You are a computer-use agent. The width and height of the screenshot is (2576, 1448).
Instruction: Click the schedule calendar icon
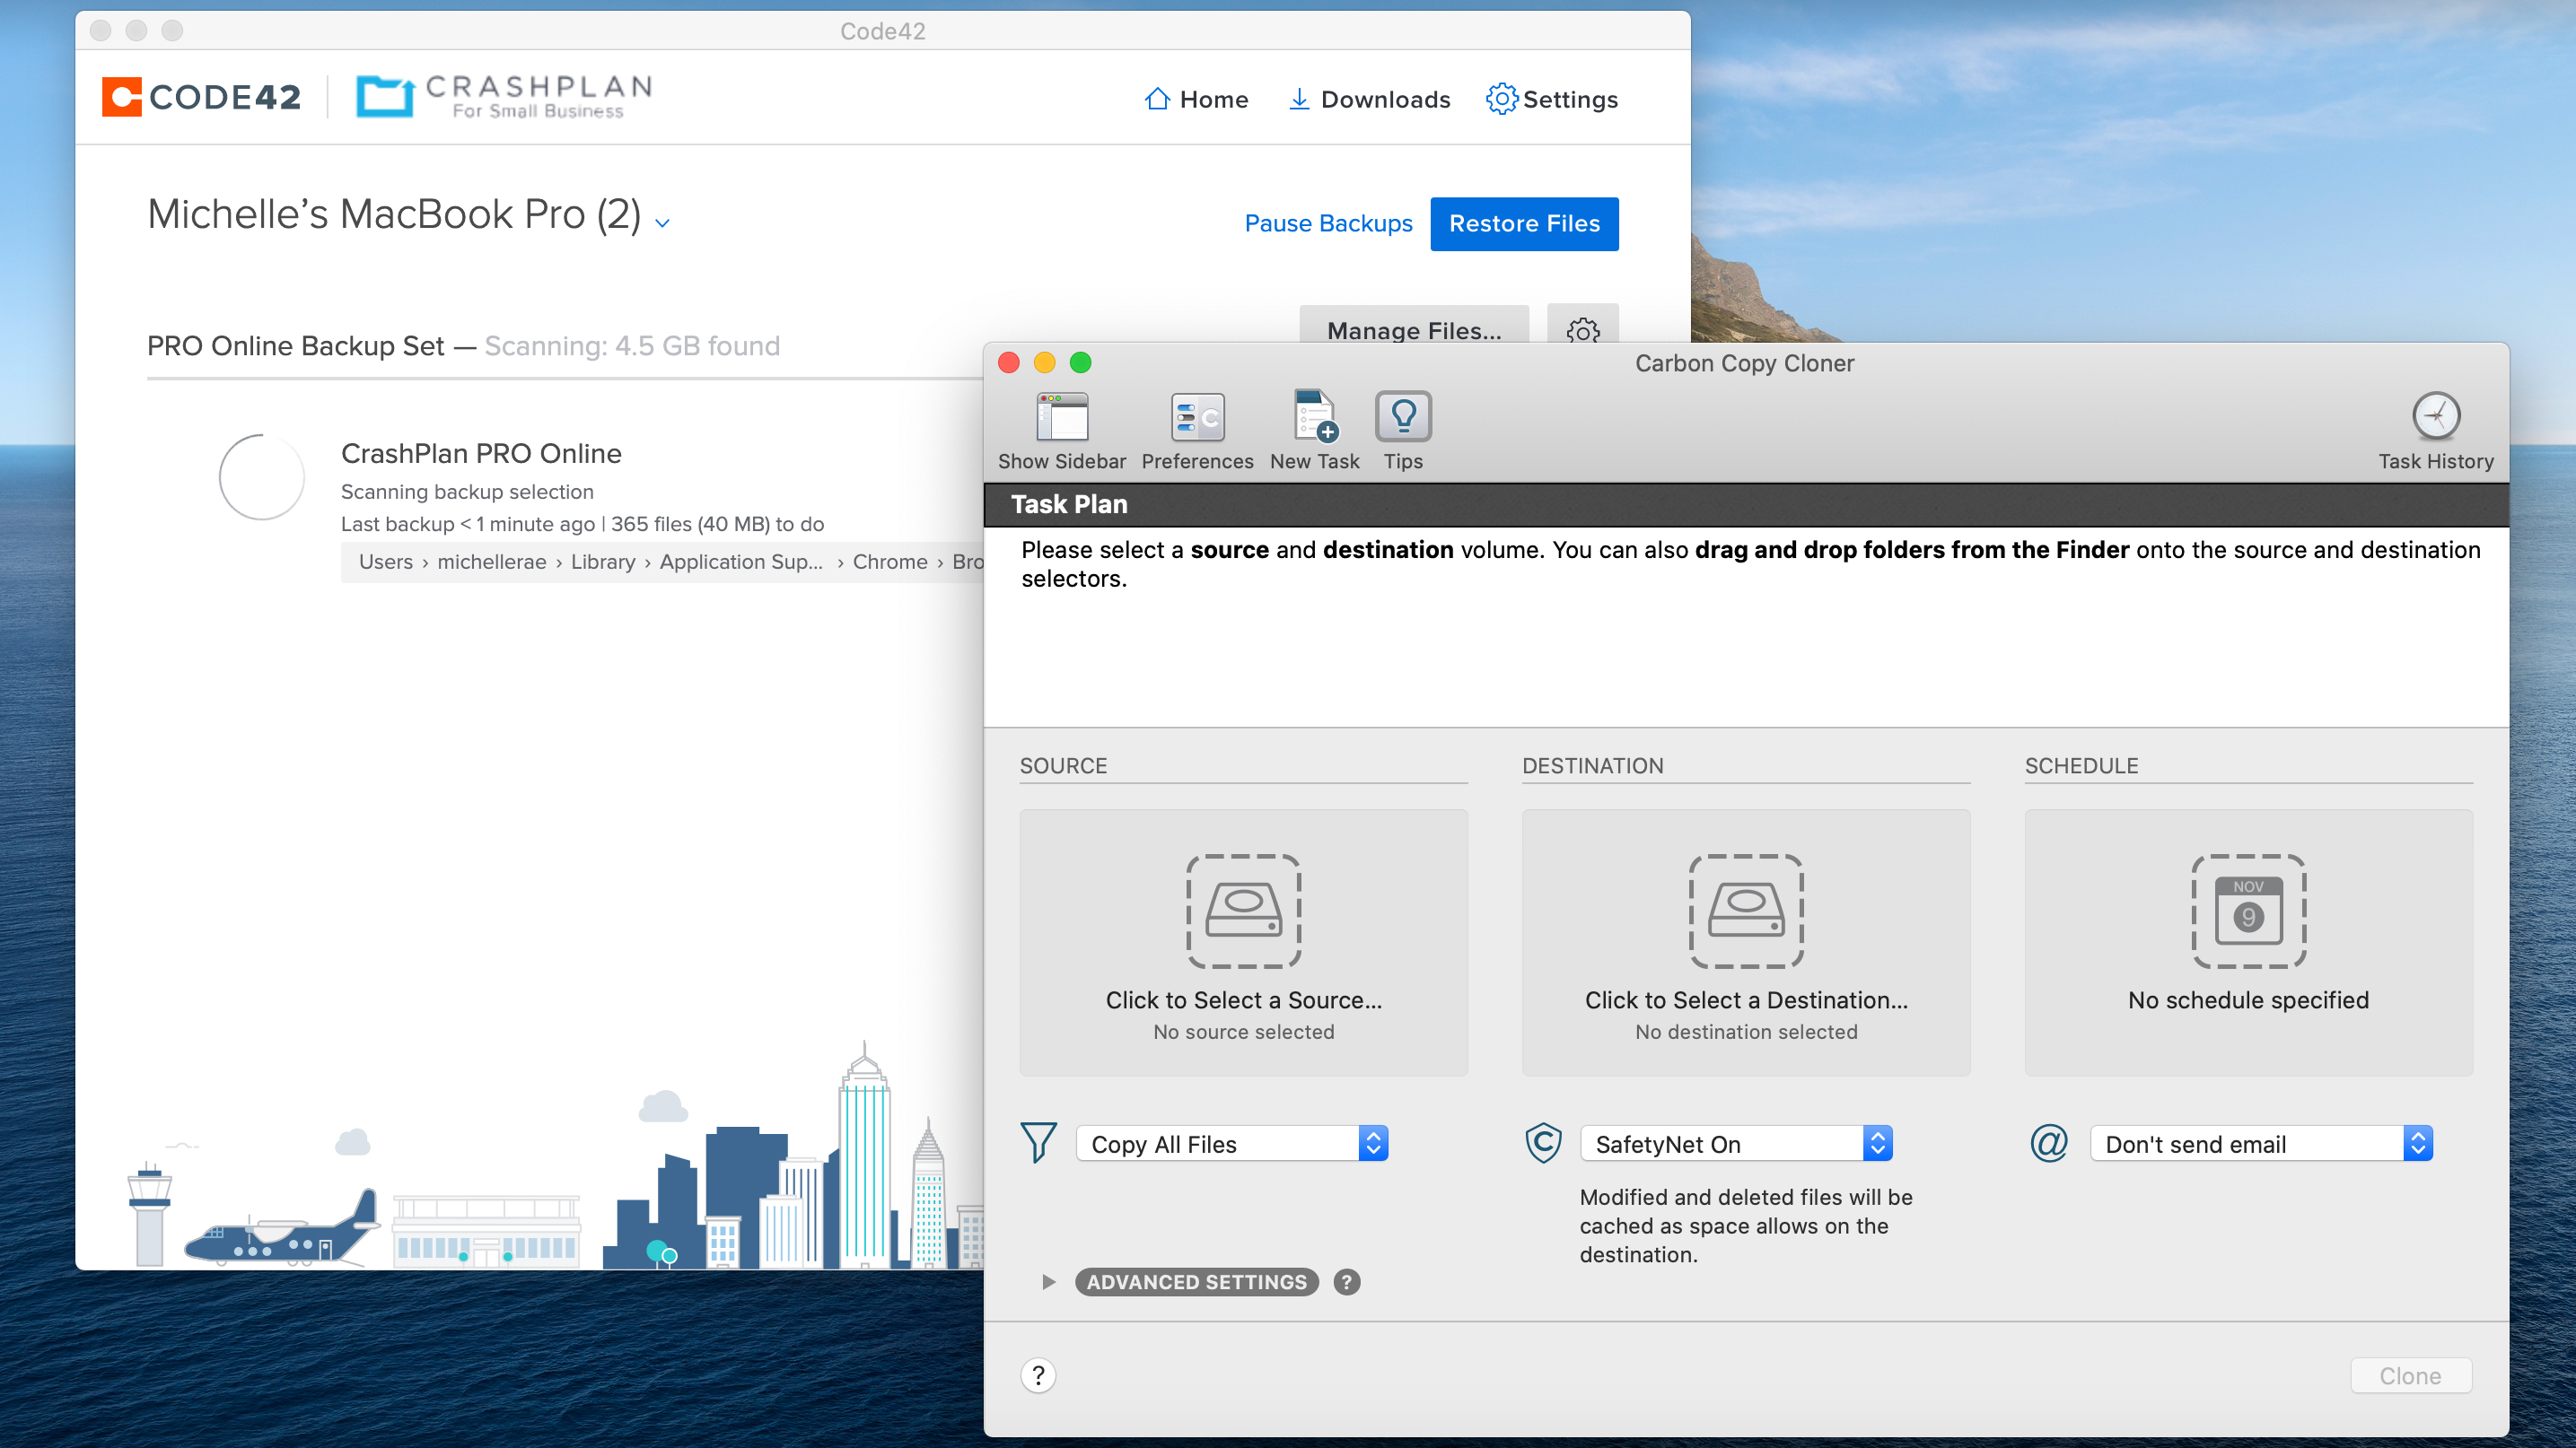pos(2248,911)
